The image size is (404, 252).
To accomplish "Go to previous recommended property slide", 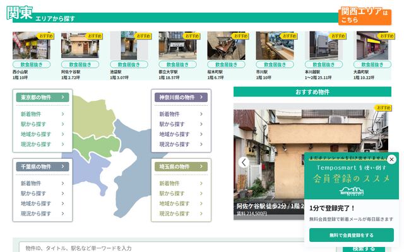I will tap(244, 163).
